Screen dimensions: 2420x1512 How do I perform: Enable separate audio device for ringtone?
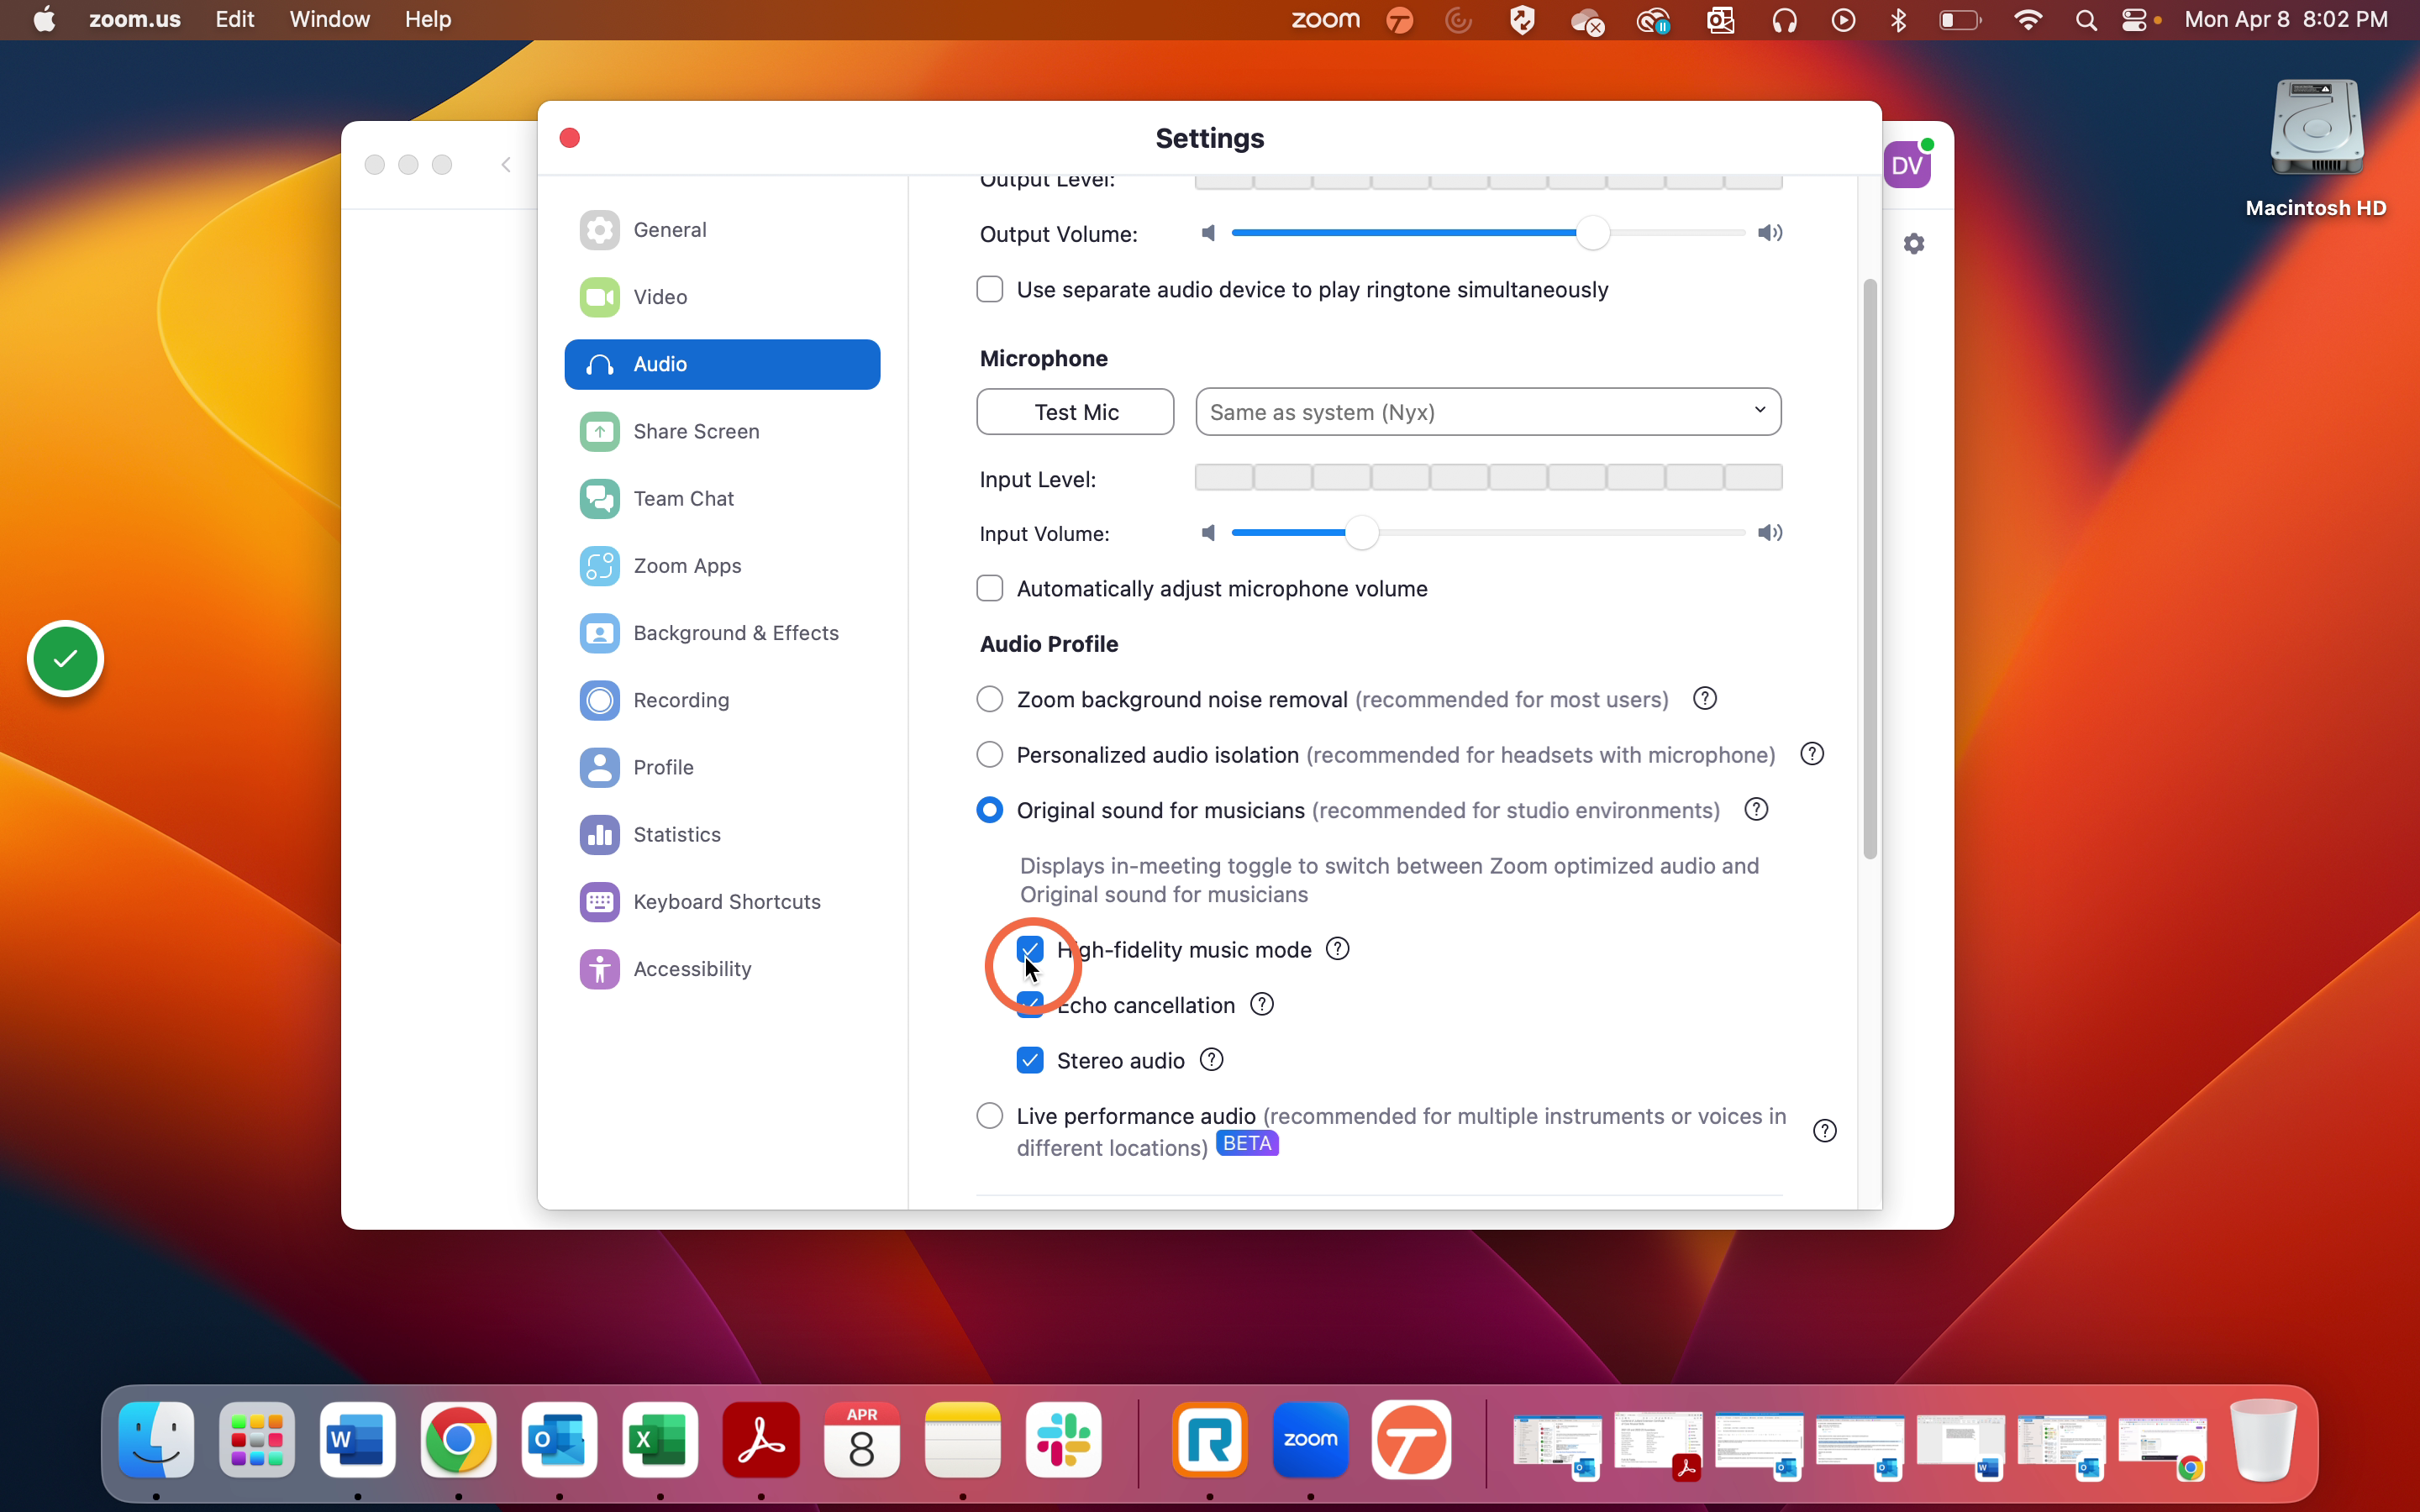989,289
